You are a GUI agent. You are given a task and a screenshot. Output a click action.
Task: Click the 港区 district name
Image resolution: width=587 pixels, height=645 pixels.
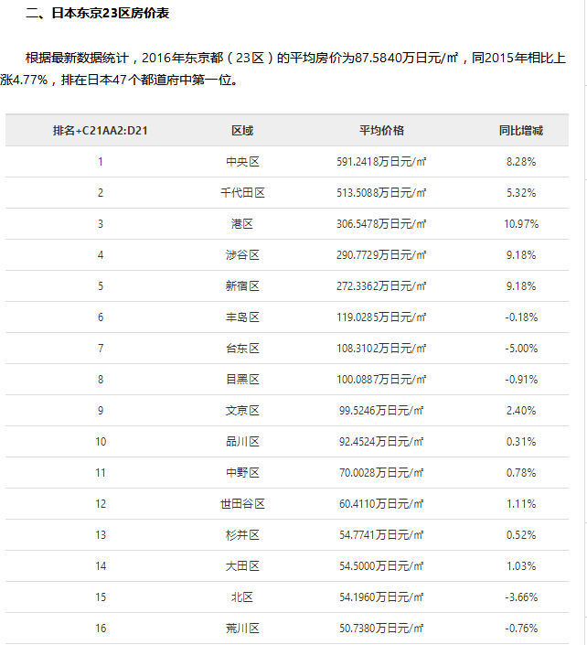point(242,224)
